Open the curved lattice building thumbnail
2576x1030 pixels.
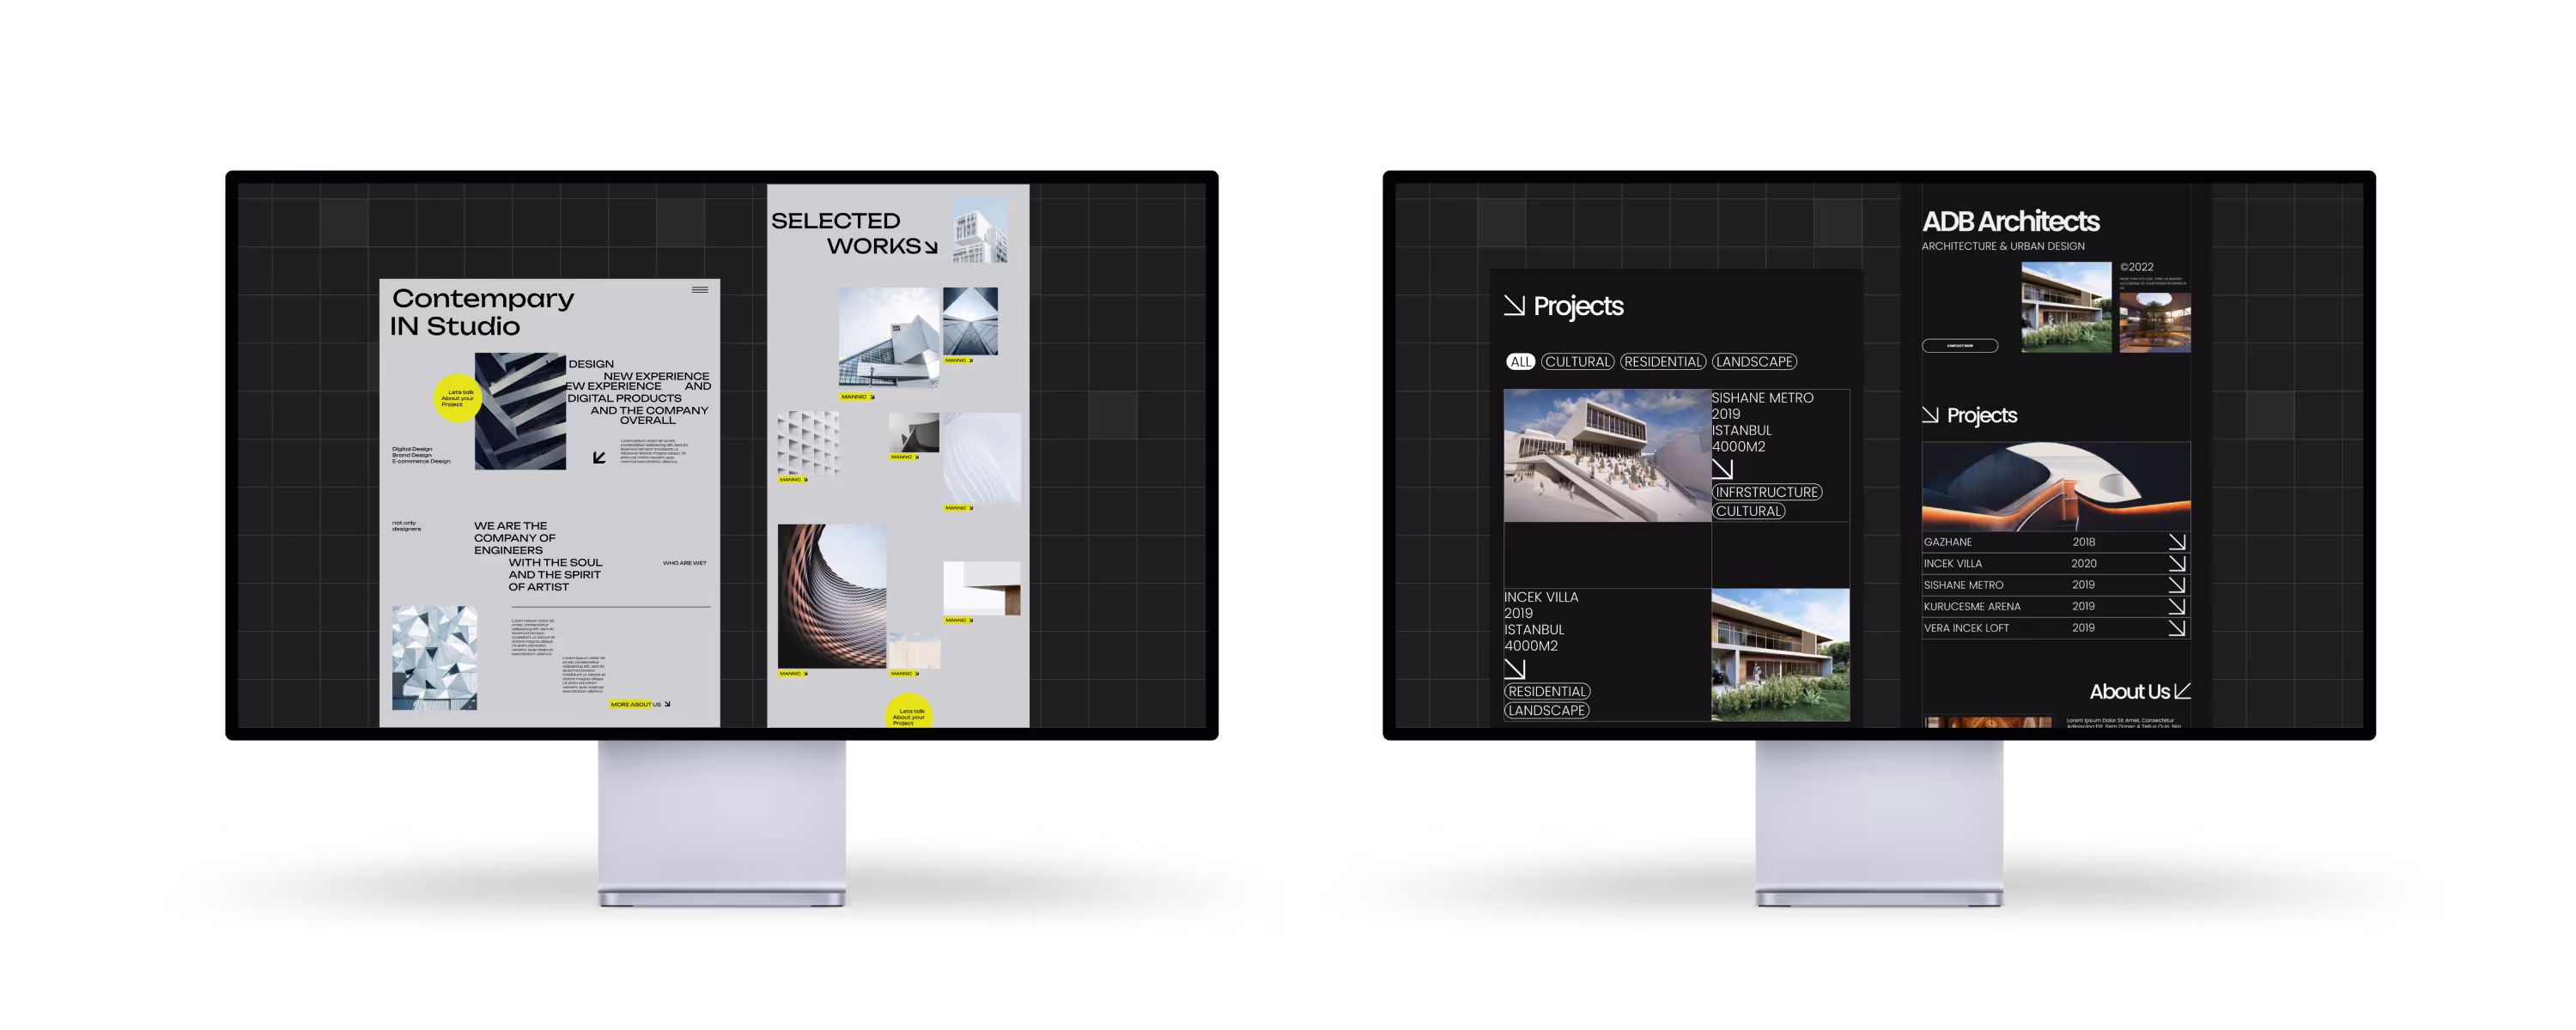pyautogui.click(x=831, y=597)
